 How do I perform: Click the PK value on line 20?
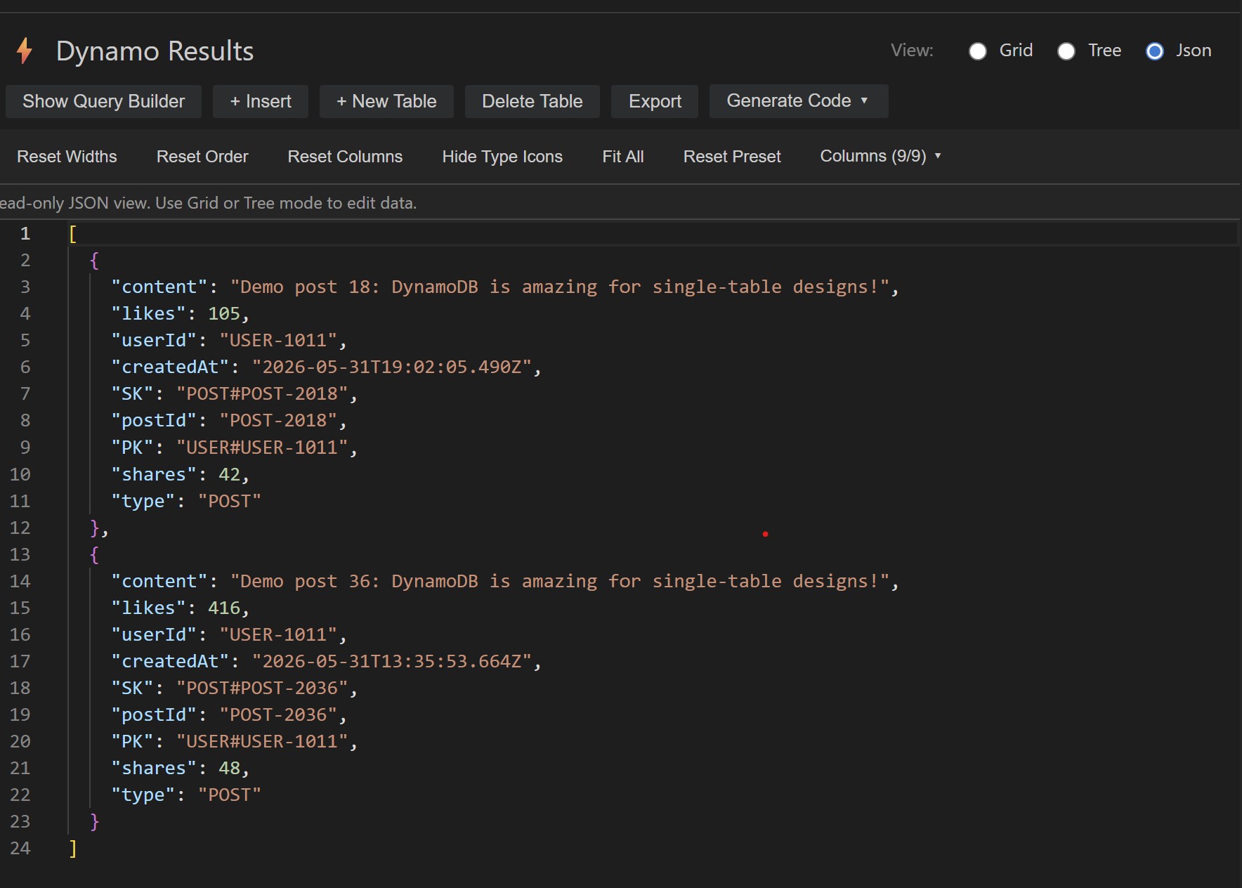click(262, 741)
